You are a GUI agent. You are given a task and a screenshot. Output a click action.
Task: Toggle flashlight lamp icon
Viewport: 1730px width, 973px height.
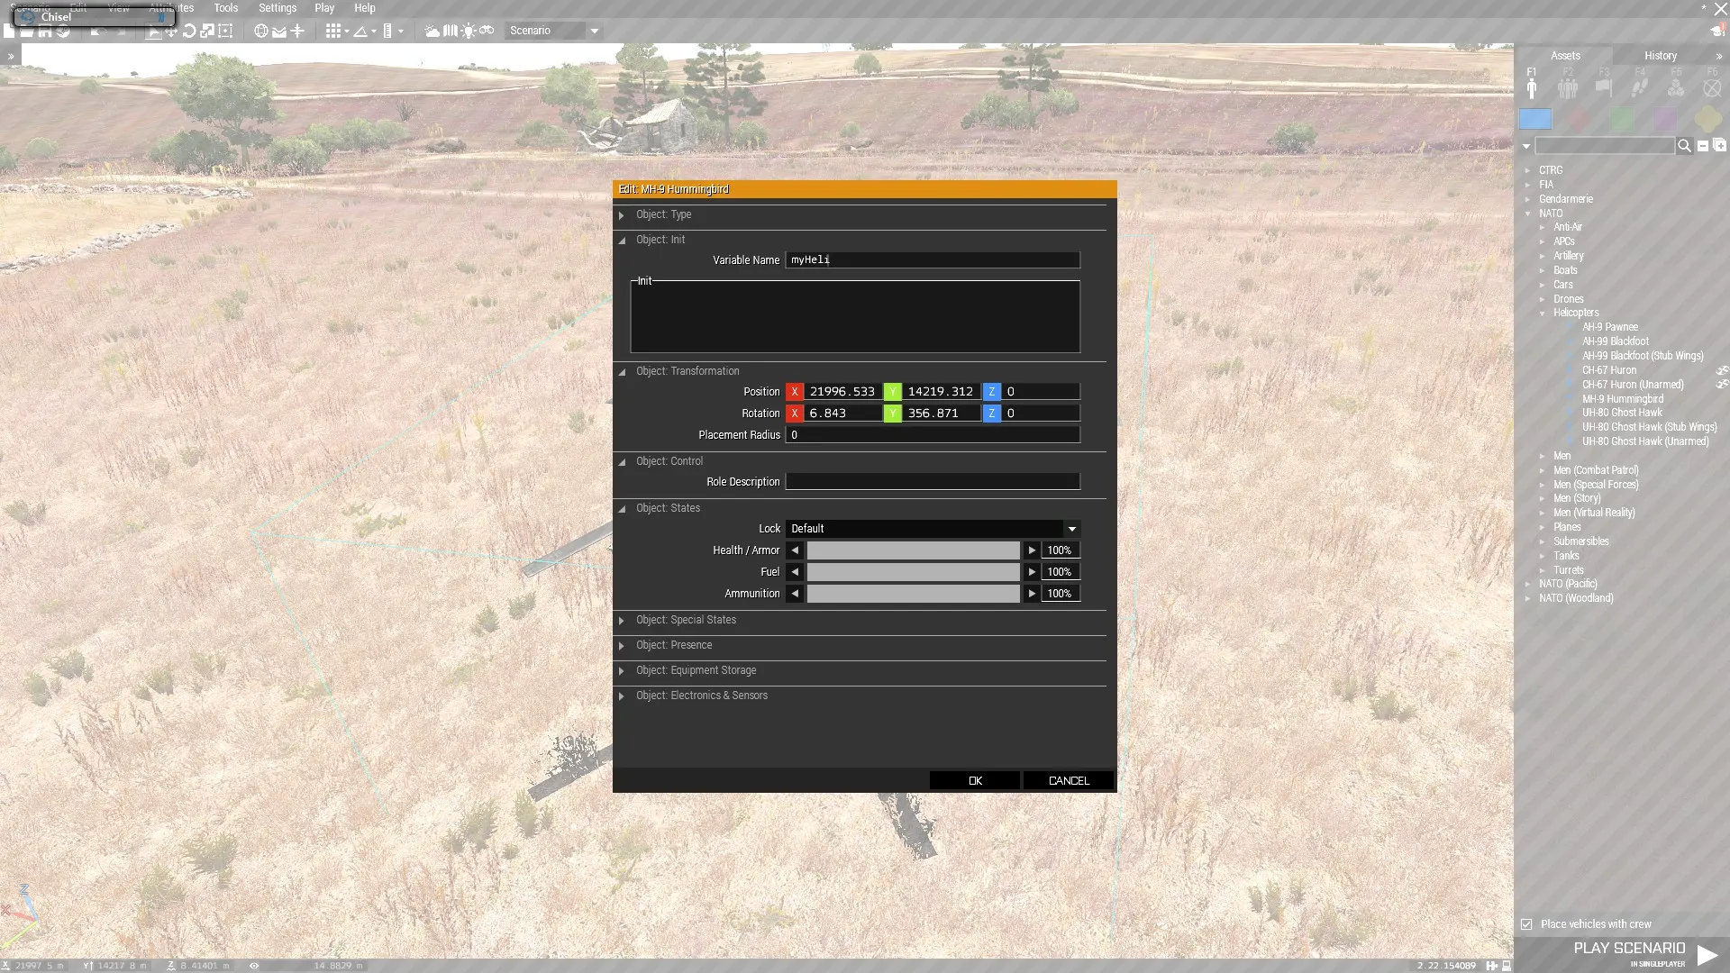[x=469, y=31]
